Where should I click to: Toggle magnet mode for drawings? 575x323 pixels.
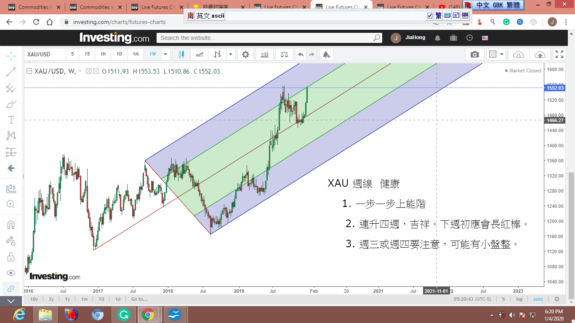point(11,225)
